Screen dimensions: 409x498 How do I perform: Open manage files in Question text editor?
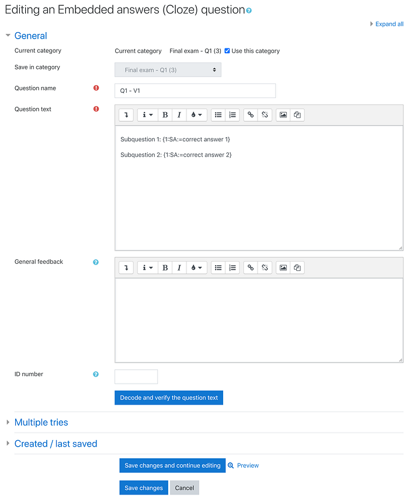(x=297, y=115)
